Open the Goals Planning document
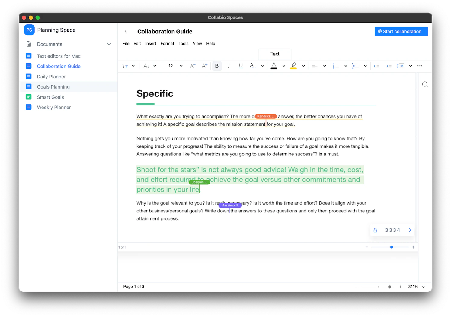Screen dimensions: 451x317 coord(69,87)
